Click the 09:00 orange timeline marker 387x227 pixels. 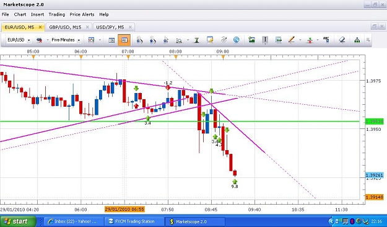tap(223, 57)
